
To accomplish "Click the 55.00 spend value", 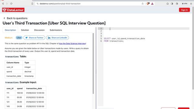I will (20, 97).
